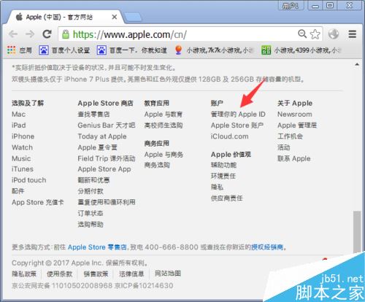The height and width of the screenshot is (302, 365).
Task: Open the Apple 管理层 link
Action: 297,125
